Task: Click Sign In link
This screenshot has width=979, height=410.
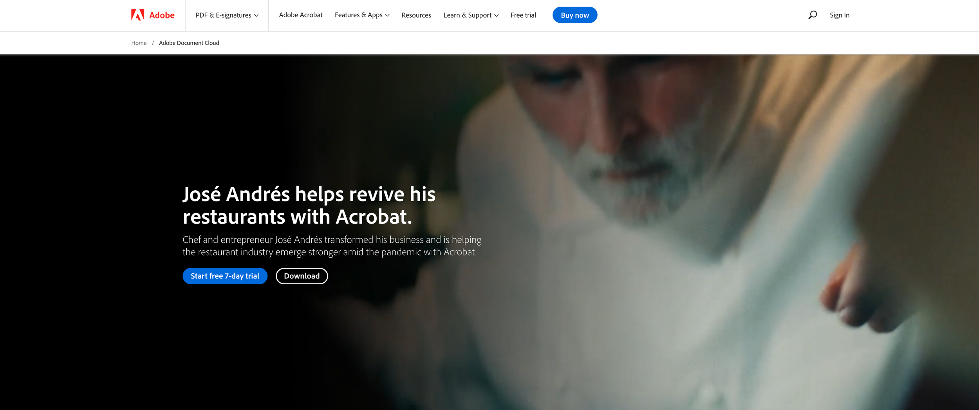Action: [839, 15]
